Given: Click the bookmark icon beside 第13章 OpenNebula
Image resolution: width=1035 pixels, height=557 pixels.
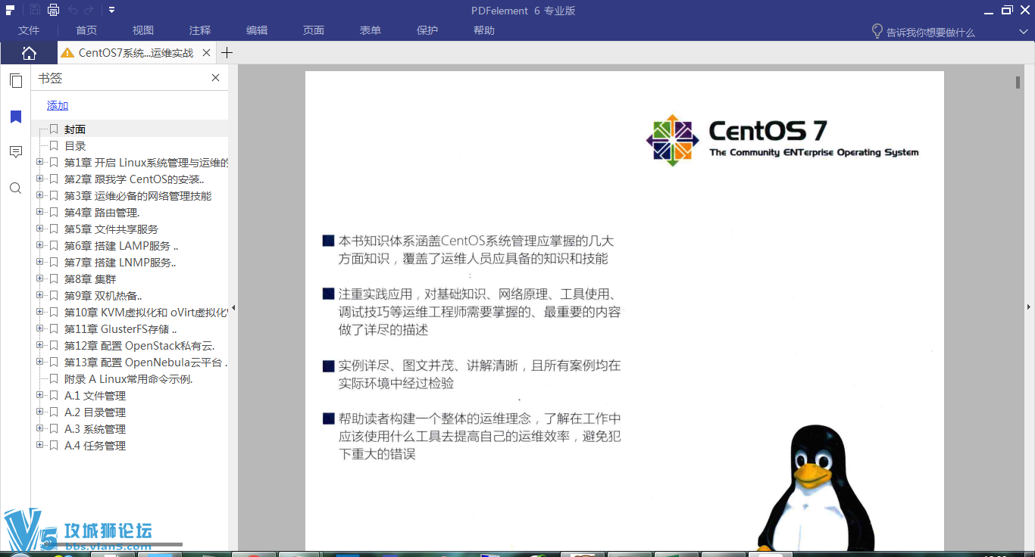Looking at the screenshot, I should [54, 363].
